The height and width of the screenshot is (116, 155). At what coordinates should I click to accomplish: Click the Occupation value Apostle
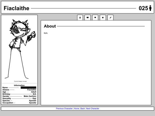click(33, 103)
